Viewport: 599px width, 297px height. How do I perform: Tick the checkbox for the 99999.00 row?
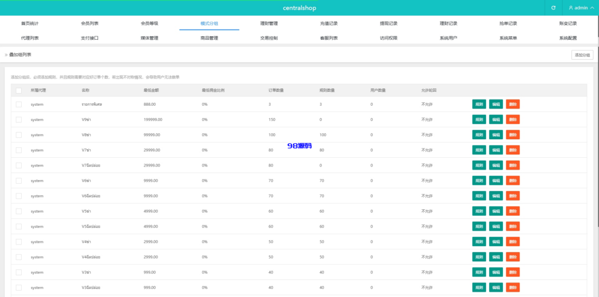click(19, 134)
